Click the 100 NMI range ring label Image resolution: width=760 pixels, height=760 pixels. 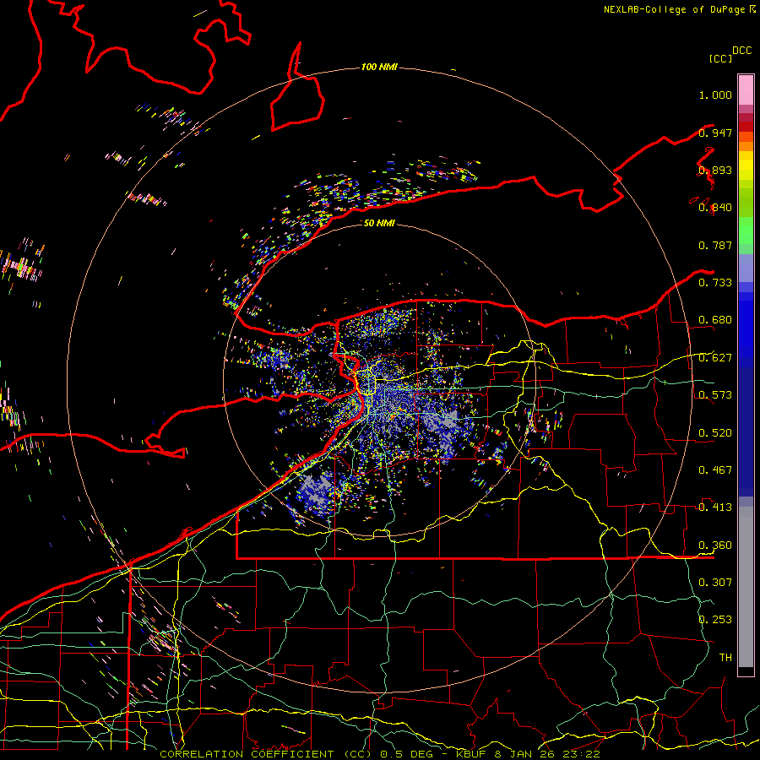pos(379,67)
